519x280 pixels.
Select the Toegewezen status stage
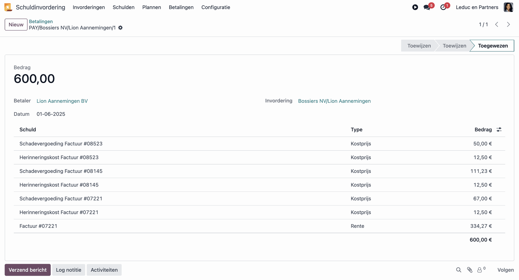493,46
